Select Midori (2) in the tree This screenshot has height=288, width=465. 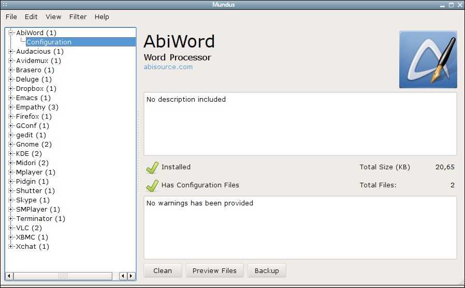coord(32,163)
